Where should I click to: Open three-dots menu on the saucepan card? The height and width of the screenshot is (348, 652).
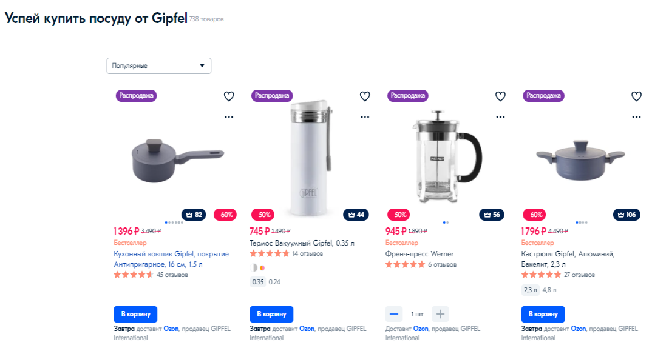pos(229,117)
